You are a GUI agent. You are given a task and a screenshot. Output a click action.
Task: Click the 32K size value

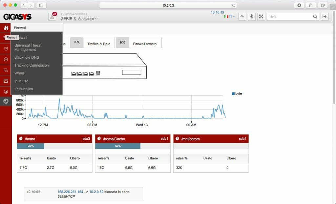click(179, 168)
